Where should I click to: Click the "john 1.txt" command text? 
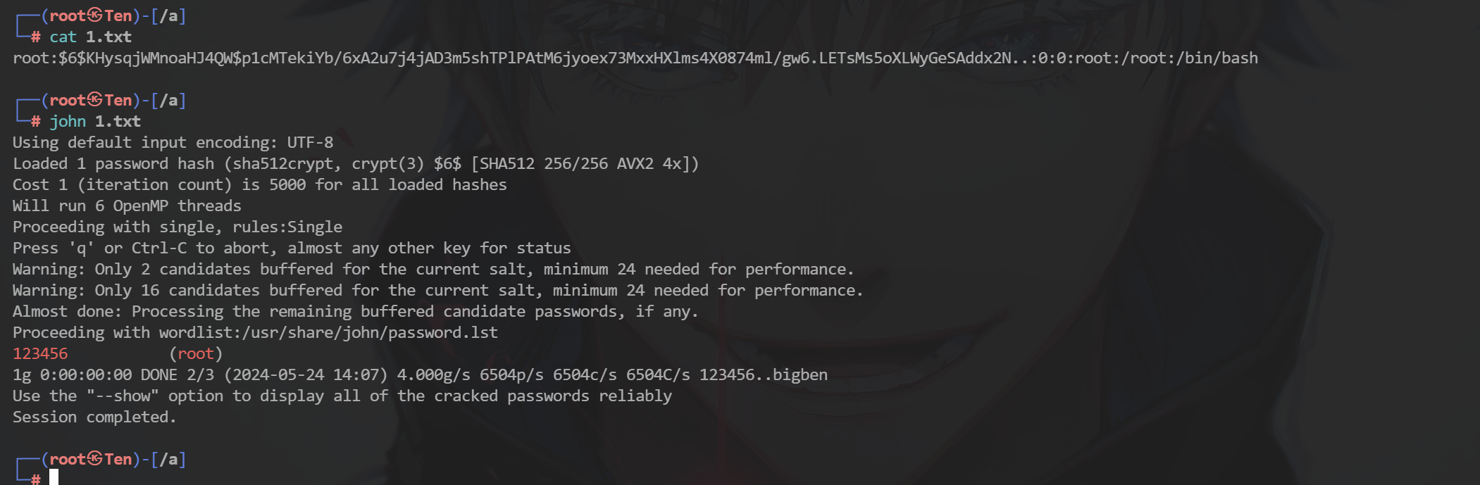[x=95, y=121]
